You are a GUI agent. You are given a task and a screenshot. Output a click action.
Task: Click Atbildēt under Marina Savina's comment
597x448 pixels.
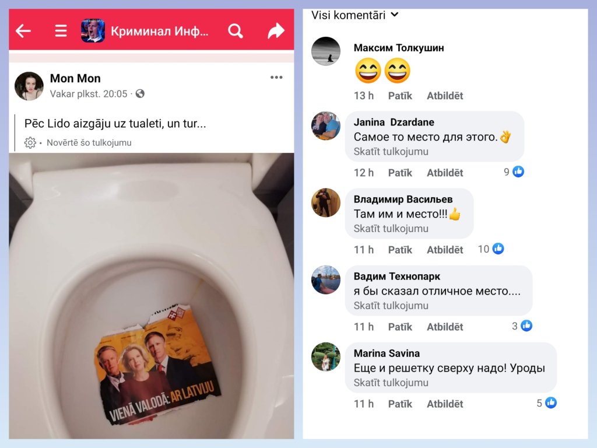click(x=445, y=404)
